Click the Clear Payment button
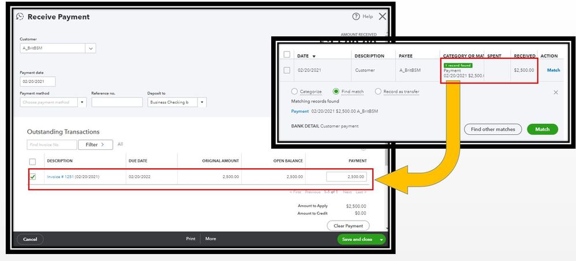This screenshot has width=576, height=261. click(x=348, y=226)
